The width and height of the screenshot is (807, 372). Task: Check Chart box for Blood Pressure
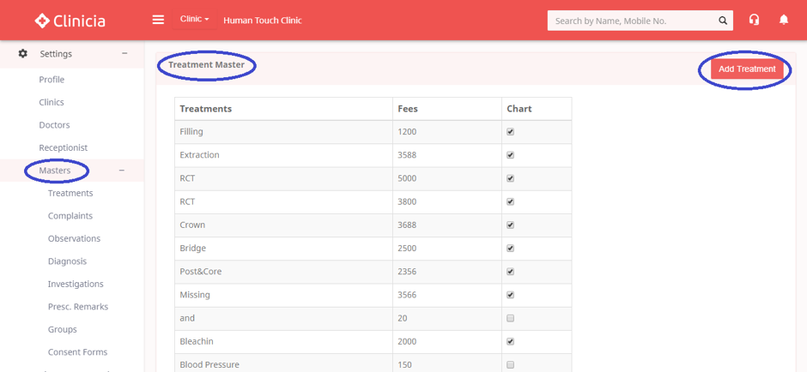click(511, 364)
